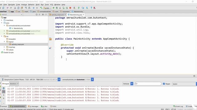Click the Undo arrow icon

[x=7, y=8]
